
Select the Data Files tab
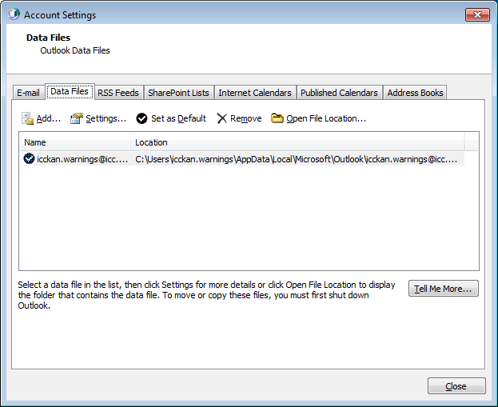pos(70,92)
